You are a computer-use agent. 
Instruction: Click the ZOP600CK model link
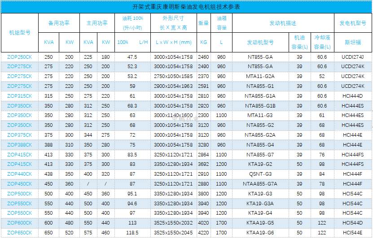click(20, 223)
